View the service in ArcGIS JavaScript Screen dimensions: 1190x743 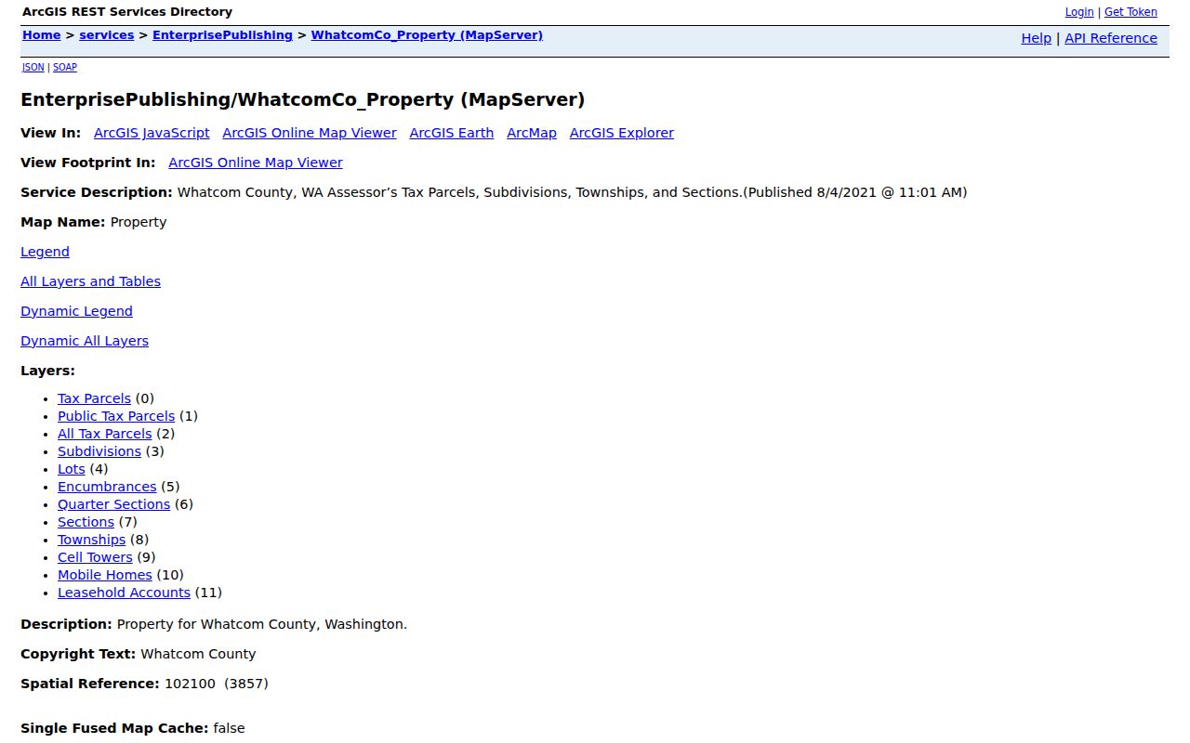(x=152, y=133)
